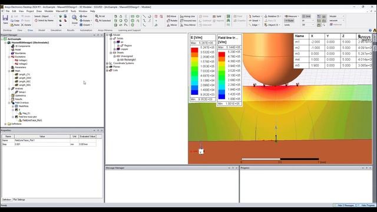Open the Surface dropdown
Image resolution: width=377 pixels, height=212 pixels.
tap(255, 16)
